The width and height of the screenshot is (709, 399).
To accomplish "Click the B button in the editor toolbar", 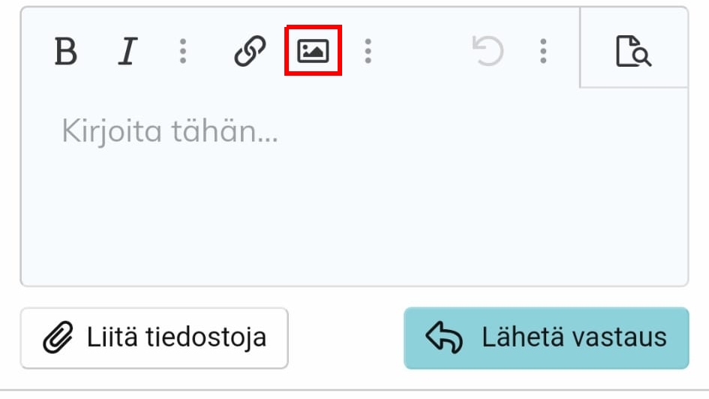I will 66,52.
